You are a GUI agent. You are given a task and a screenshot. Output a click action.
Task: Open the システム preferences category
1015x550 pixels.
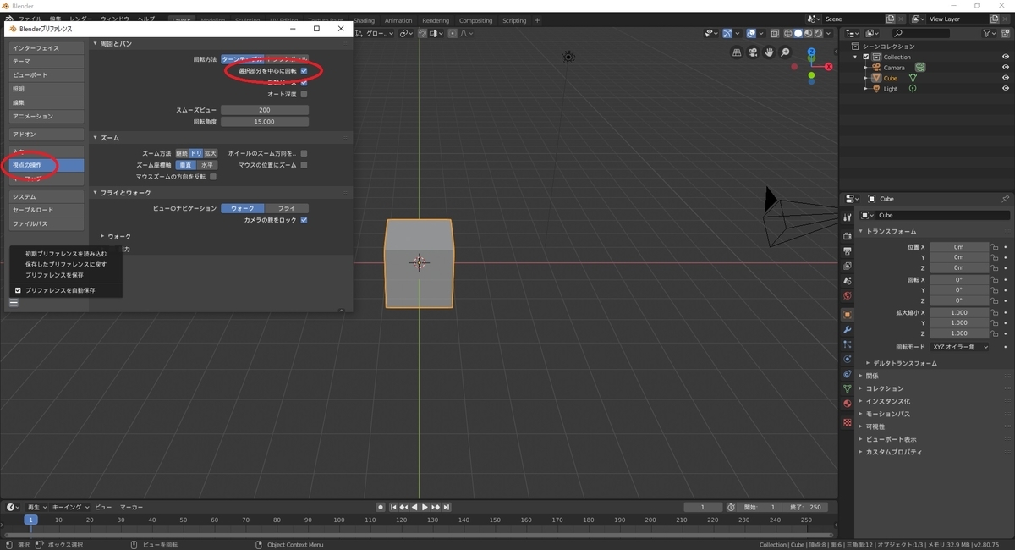pyautogui.click(x=47, y=196)
